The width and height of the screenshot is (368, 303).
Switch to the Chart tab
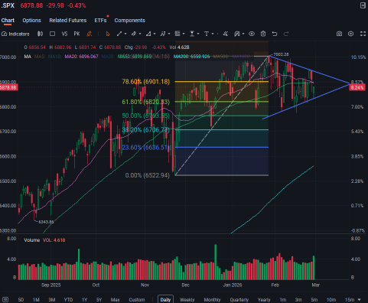[x=8, y=21]
